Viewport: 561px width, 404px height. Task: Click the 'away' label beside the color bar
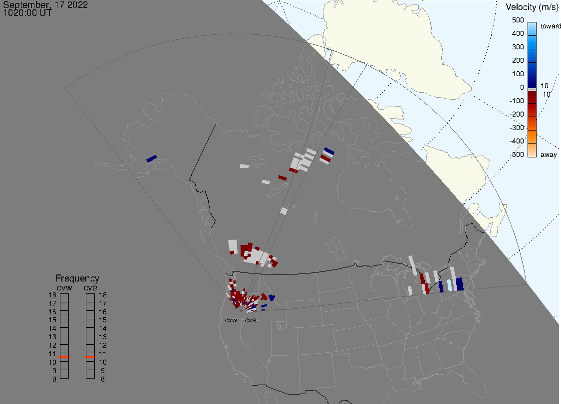[549, 155]
